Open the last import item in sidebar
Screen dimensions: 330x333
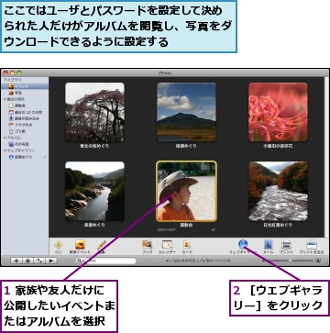(25, 118)
